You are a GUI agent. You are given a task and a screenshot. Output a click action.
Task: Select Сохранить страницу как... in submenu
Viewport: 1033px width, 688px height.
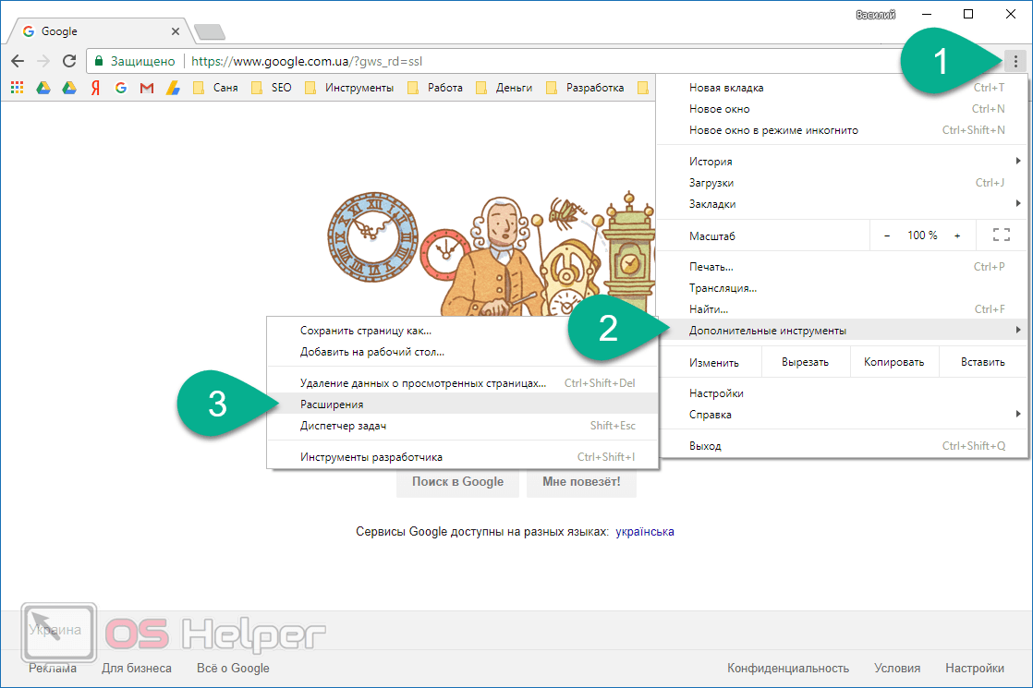click(x=463, y=331)
